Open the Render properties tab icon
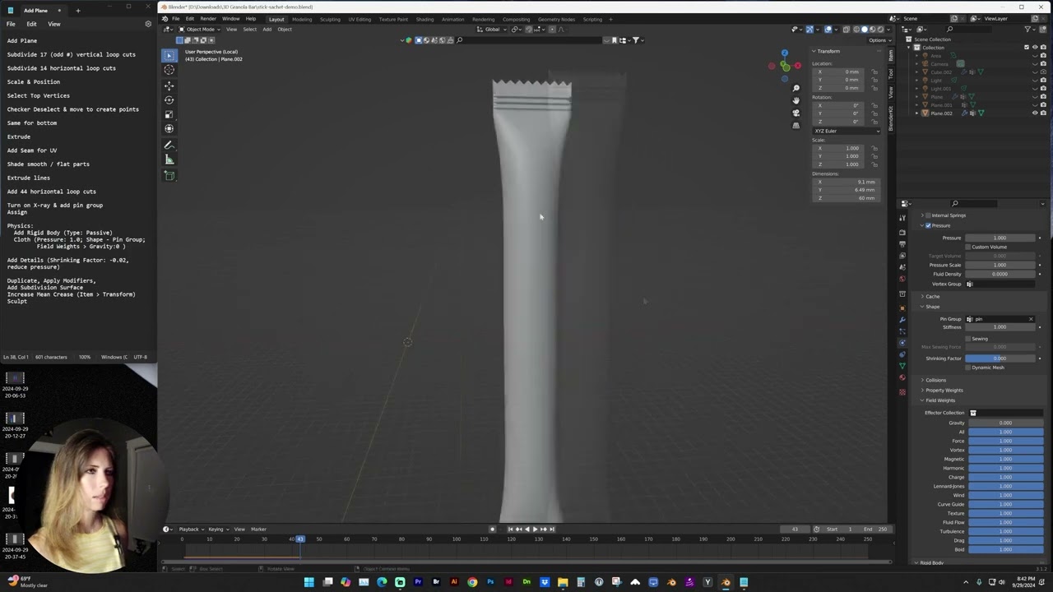Viewport: 1053px width, 592px height. pos(902,233)
